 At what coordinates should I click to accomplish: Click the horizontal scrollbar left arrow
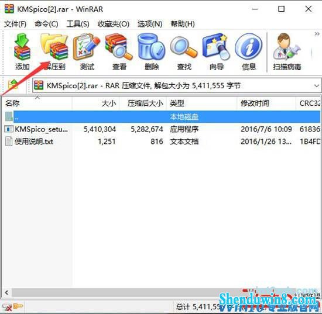click(6, 292)
